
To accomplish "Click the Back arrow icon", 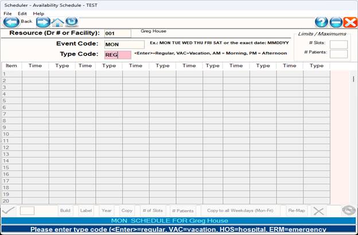I will [11, 22].
